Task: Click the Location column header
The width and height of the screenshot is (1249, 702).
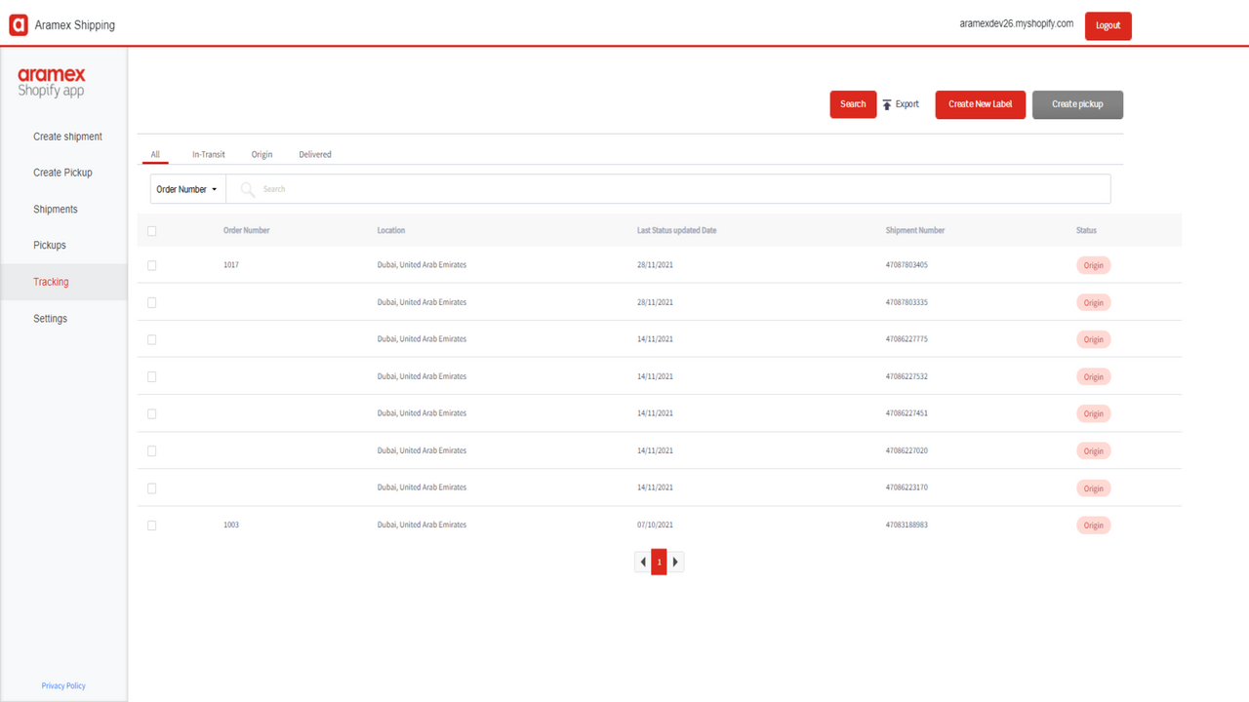Action: (x=391, y=231)
